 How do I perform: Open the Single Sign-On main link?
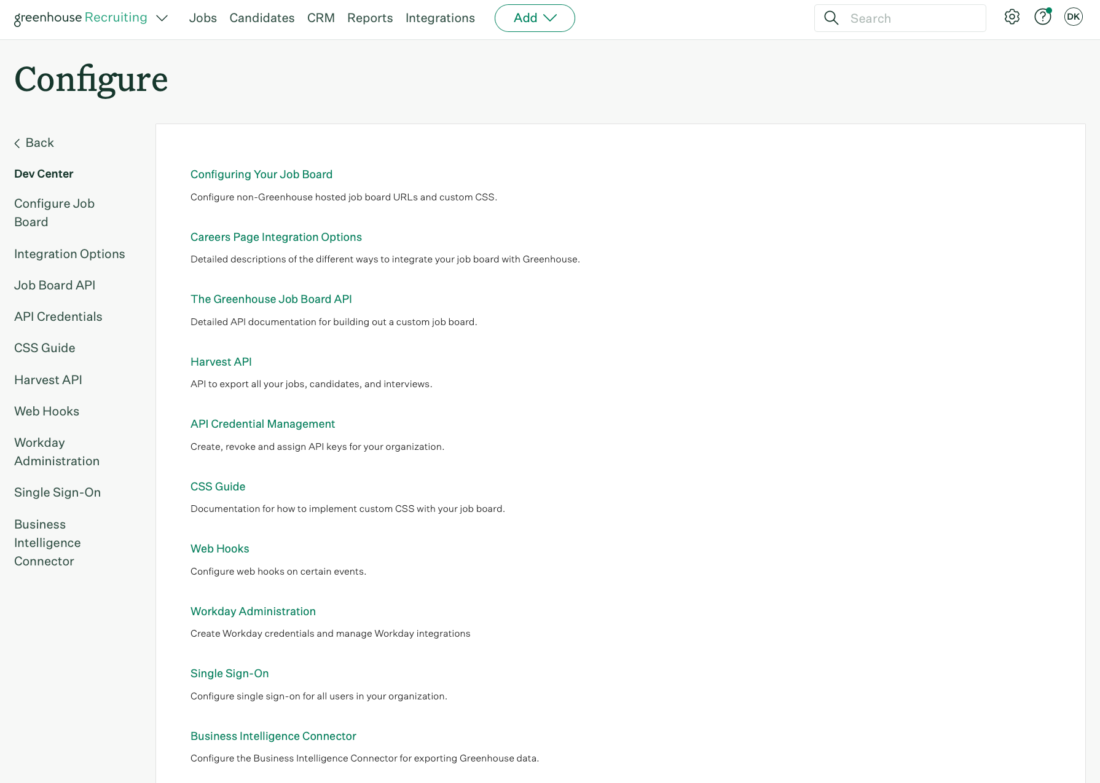pyautogui.click(x=229, y=674)
